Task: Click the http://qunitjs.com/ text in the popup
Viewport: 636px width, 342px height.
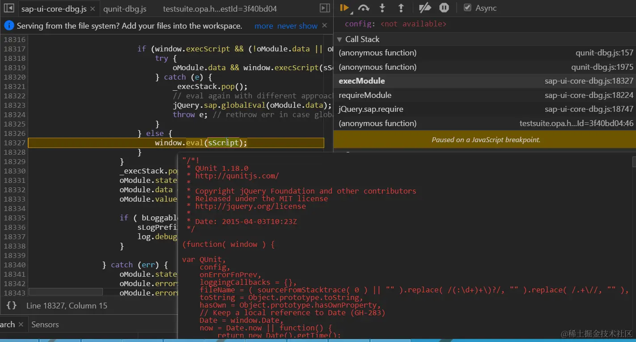Action: pyautogui.click(x=237, y=176)
